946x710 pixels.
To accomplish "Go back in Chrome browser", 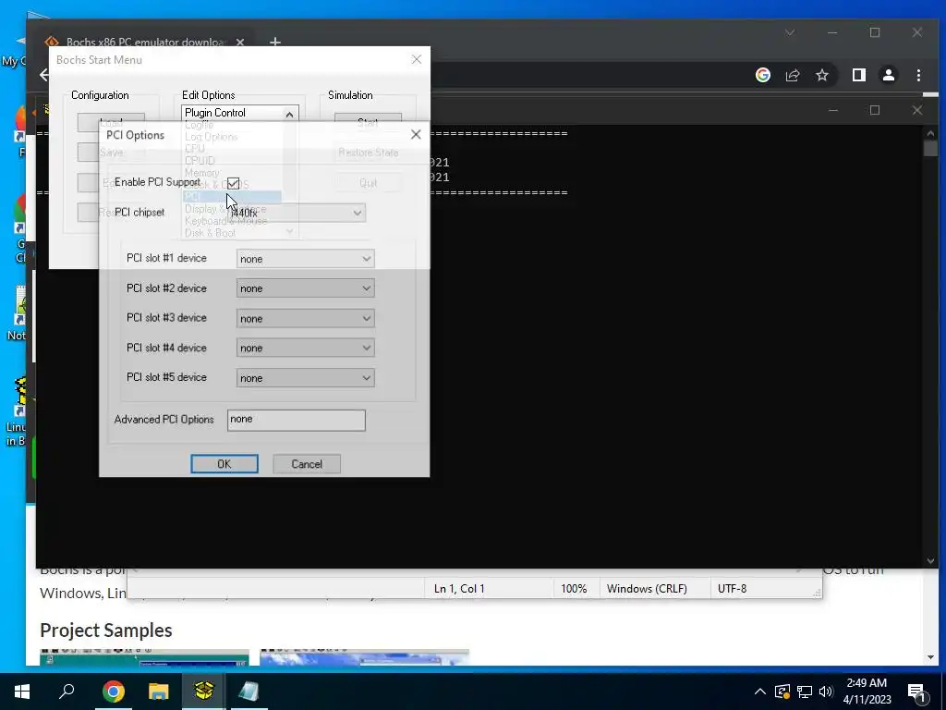I will point(43,75).
